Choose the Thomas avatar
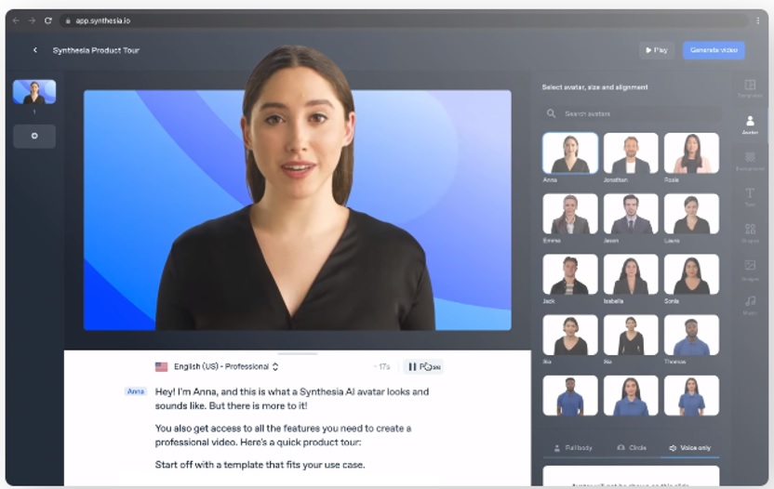774x489 pixels. point(691,335)
